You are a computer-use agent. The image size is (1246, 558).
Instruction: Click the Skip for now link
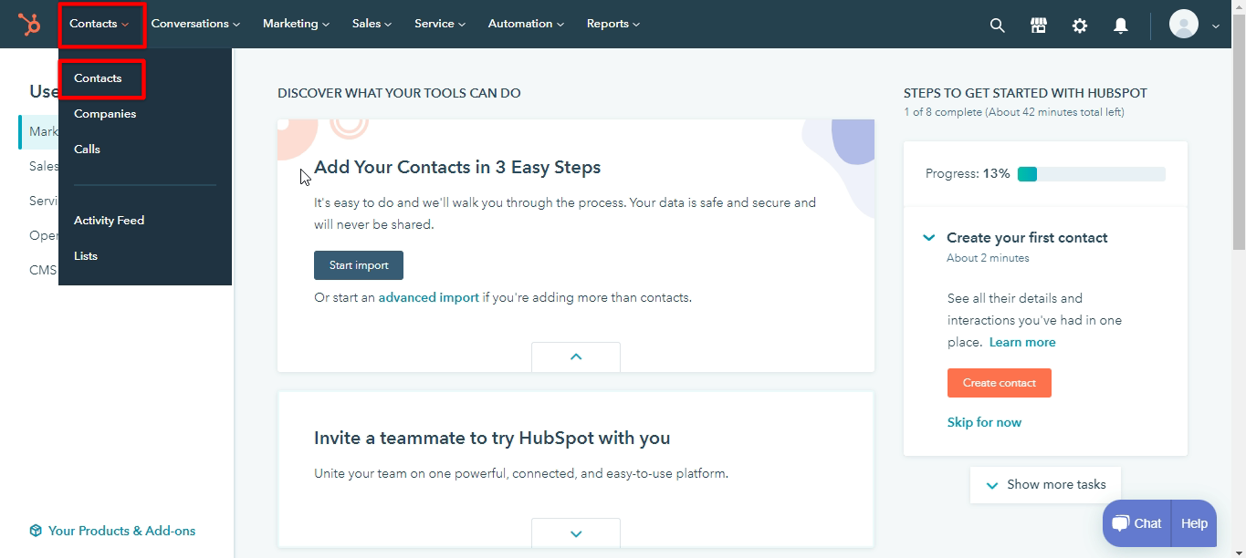click(x=984, y=422)
